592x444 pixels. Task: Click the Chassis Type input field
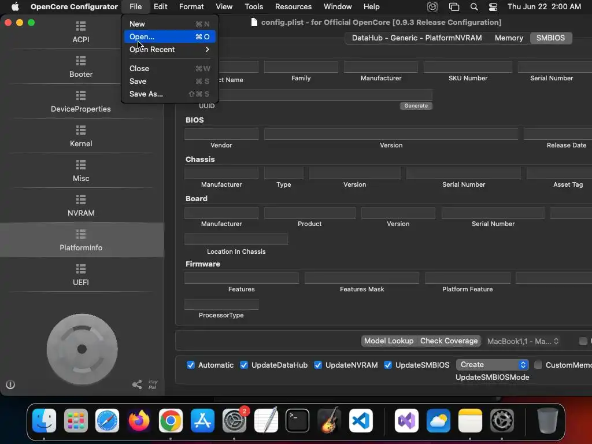click(x=283, y=173)
